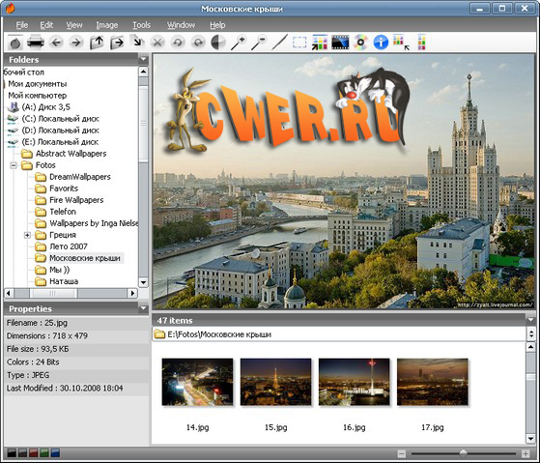Click the E:\Fotos\Московские крыши path field
540x463 pixels.
[x=339, y=334]
